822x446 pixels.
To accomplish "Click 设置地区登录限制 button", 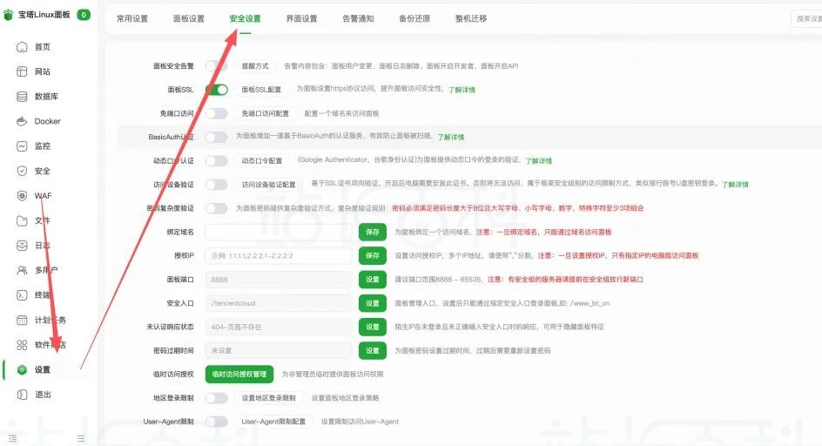I will [x=268, y=398].
